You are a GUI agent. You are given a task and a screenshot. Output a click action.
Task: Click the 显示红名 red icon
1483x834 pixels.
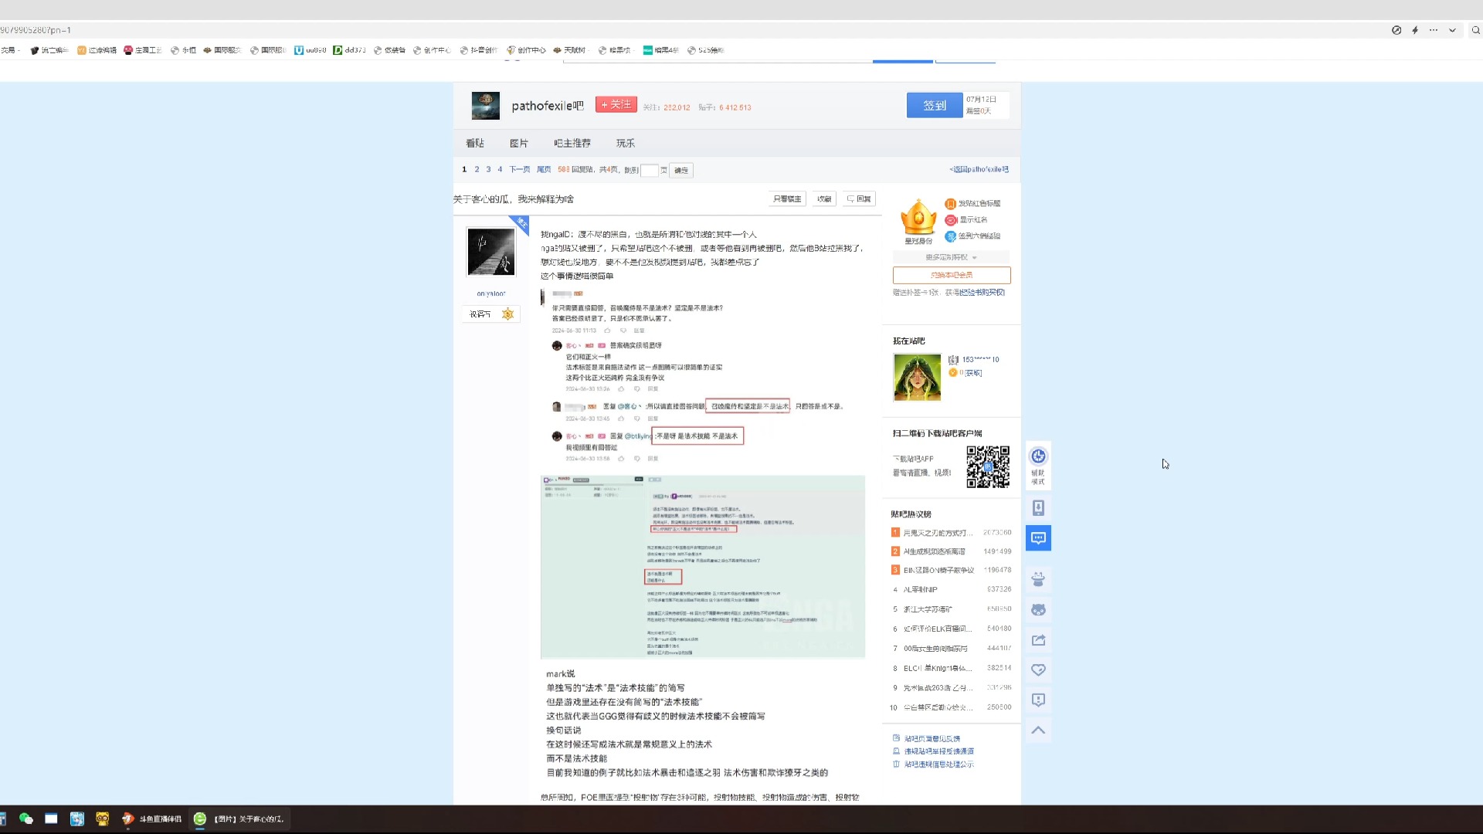coord(950,220)
